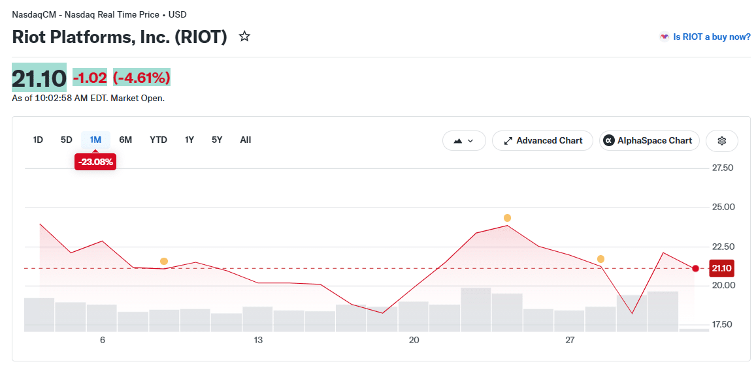Follow the 'Is RIOT a buy now?' link
This screenshot has height=366, width=756.
tap(712, 37)
